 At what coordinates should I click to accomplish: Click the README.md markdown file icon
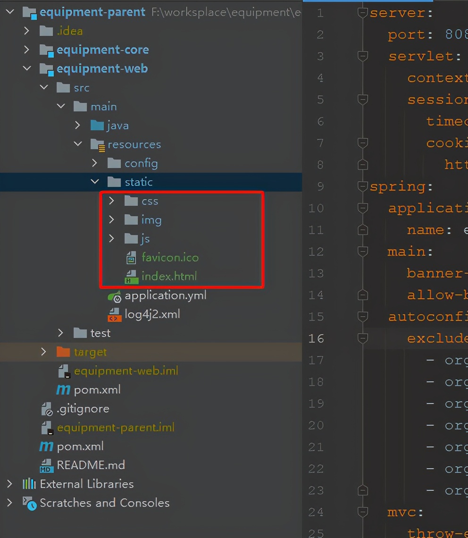(x=46, y=465)
